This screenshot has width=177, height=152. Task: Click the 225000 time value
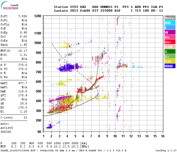(106, 11)
